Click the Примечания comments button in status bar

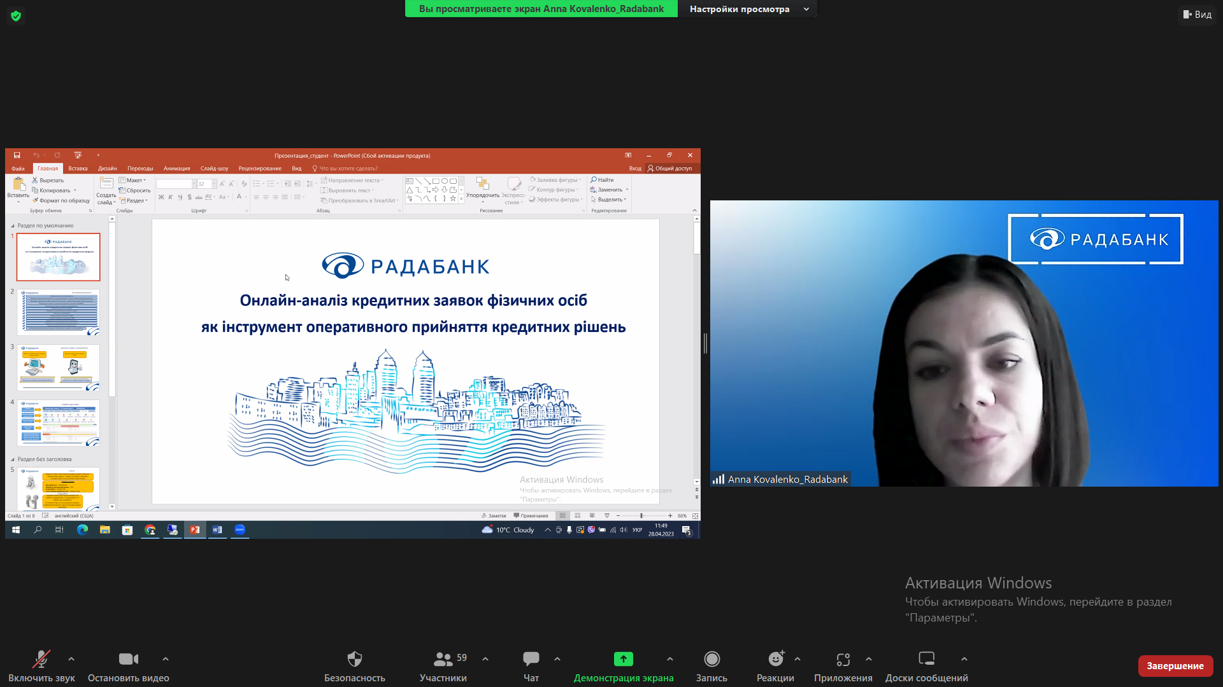click(x=531, y=516)
